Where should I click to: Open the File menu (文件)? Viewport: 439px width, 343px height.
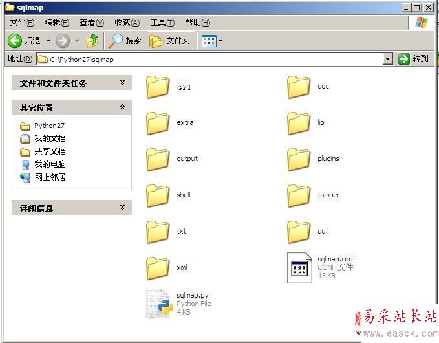tap(22, 23)
